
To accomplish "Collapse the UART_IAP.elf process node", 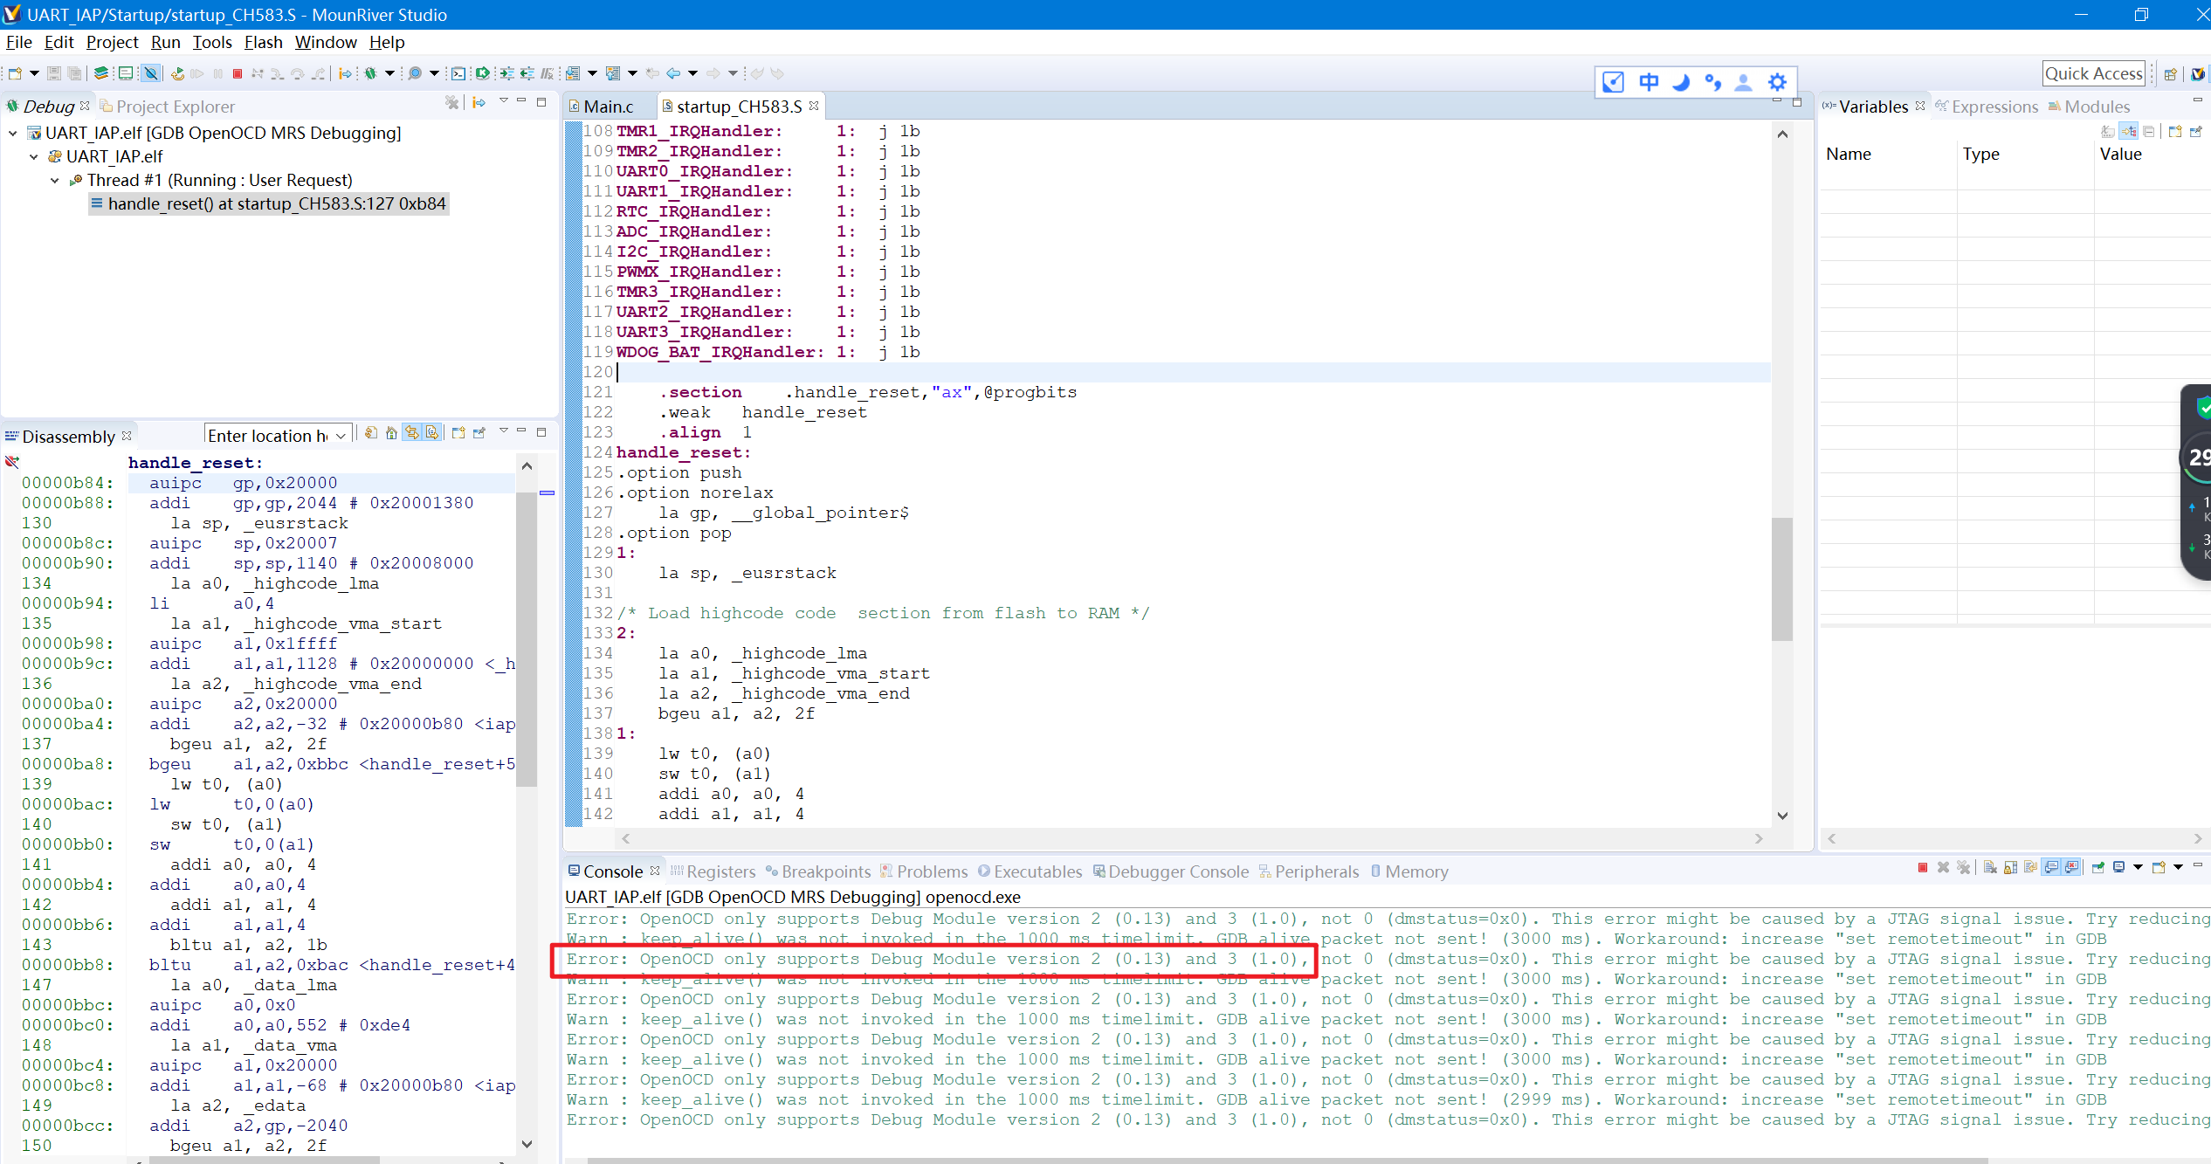I will (x=34, y=156).
